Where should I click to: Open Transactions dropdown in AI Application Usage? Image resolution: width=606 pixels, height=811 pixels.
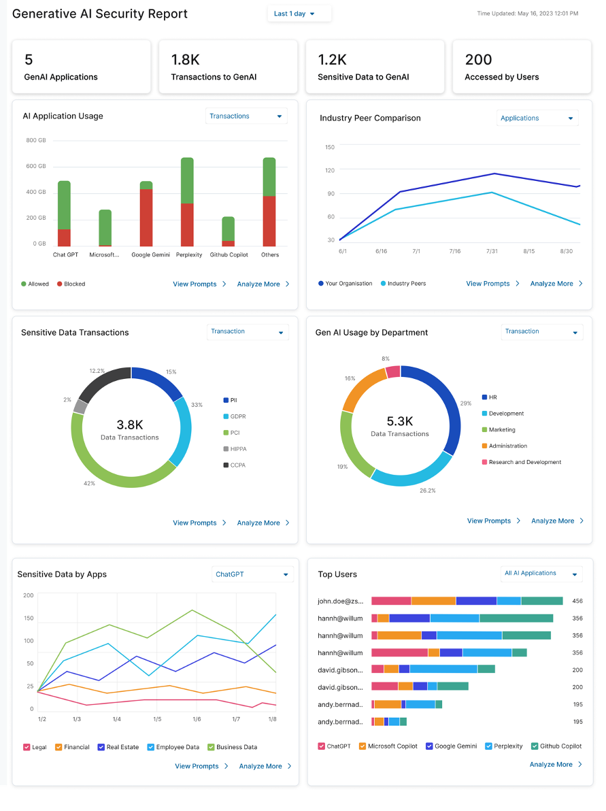pyautogui.click(x=246, y=116)
